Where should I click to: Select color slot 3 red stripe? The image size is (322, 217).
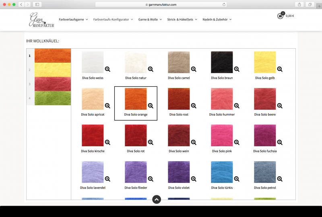coord(53,84)
